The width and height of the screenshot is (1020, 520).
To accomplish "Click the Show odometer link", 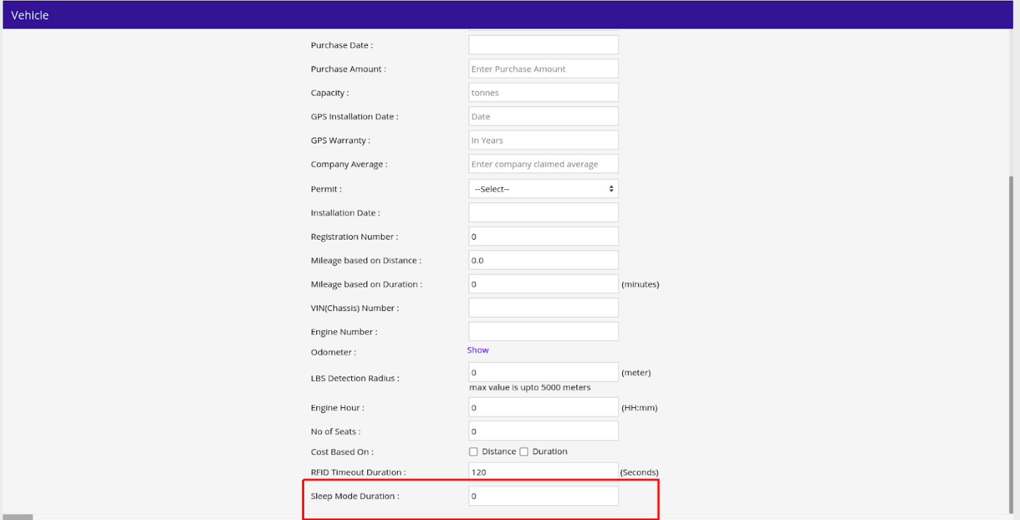I will (x=477, y=350).
